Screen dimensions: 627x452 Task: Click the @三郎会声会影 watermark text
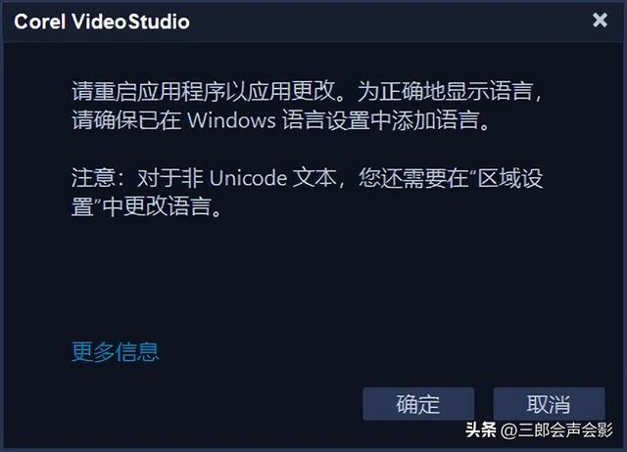[556, 430]
